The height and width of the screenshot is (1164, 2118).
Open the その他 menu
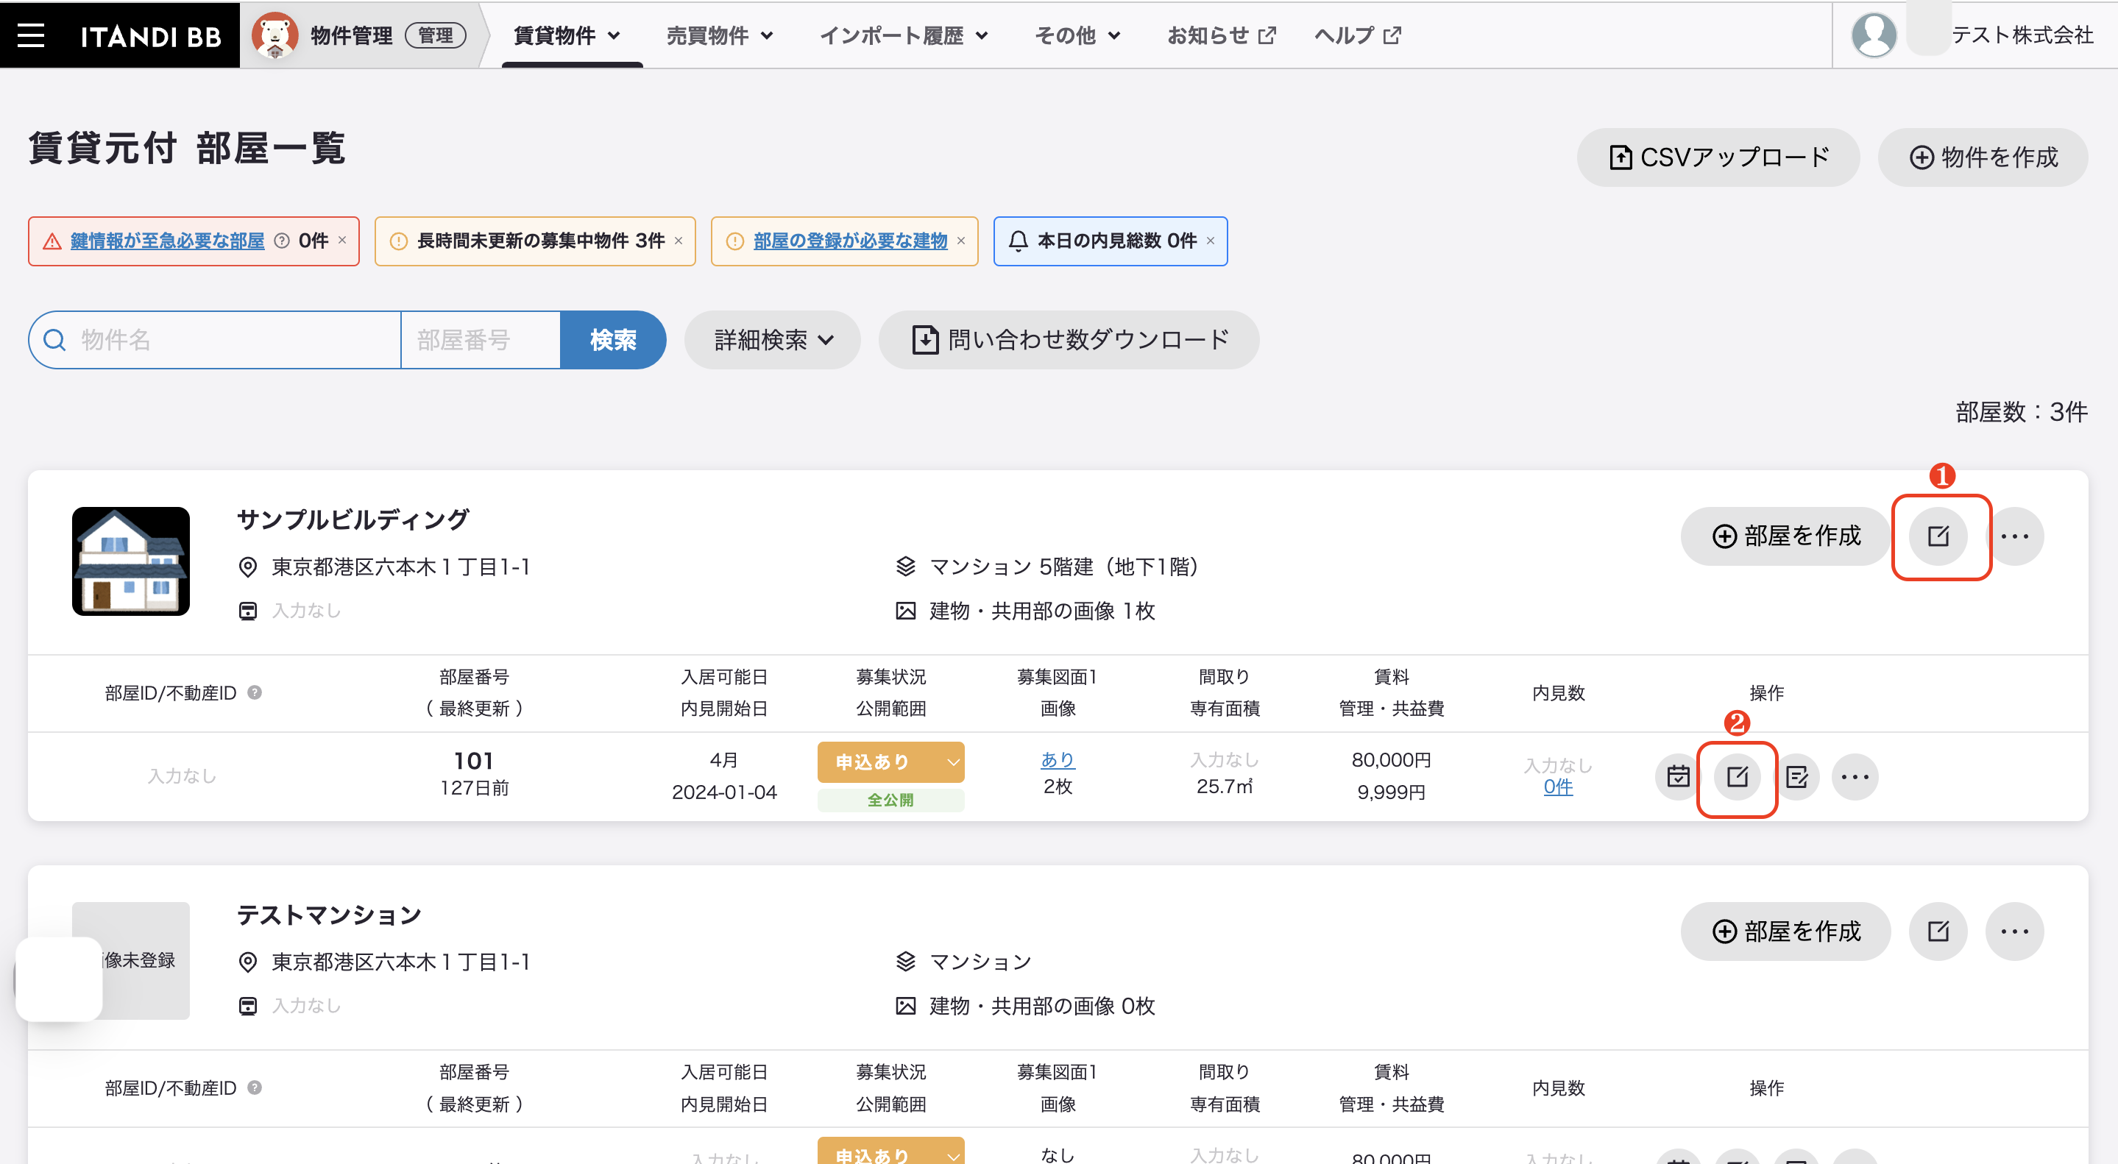coord(1077,35)
